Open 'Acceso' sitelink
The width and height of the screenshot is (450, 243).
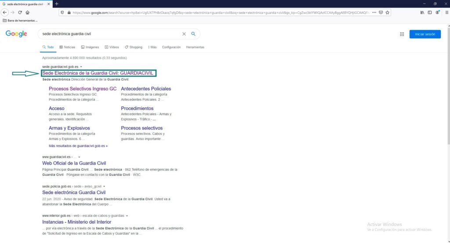click(57, 108)
